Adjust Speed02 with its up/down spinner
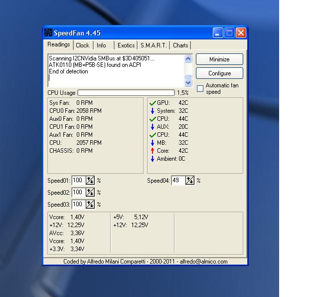This screenshot has height=297, width=319. point(90,192)
